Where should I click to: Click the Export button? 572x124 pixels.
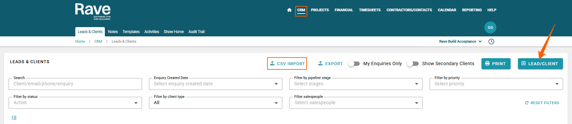click(x=330, y=63)
